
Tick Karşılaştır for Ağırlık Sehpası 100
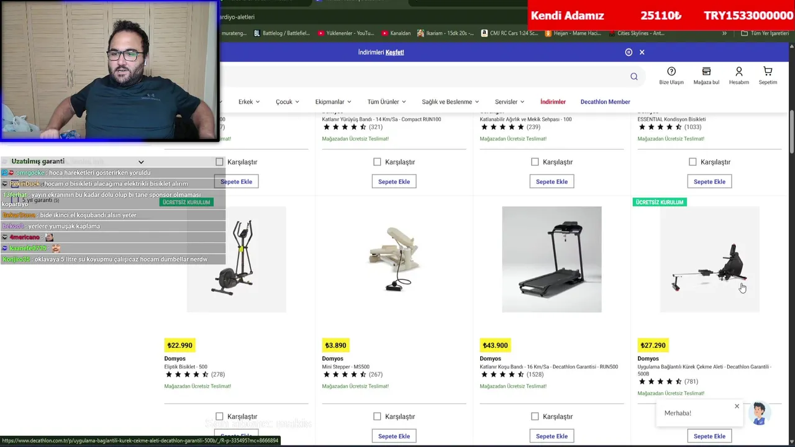coord(535,162)
